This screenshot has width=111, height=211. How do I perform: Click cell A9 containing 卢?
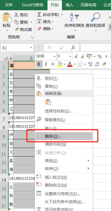[x=11, y=135]
